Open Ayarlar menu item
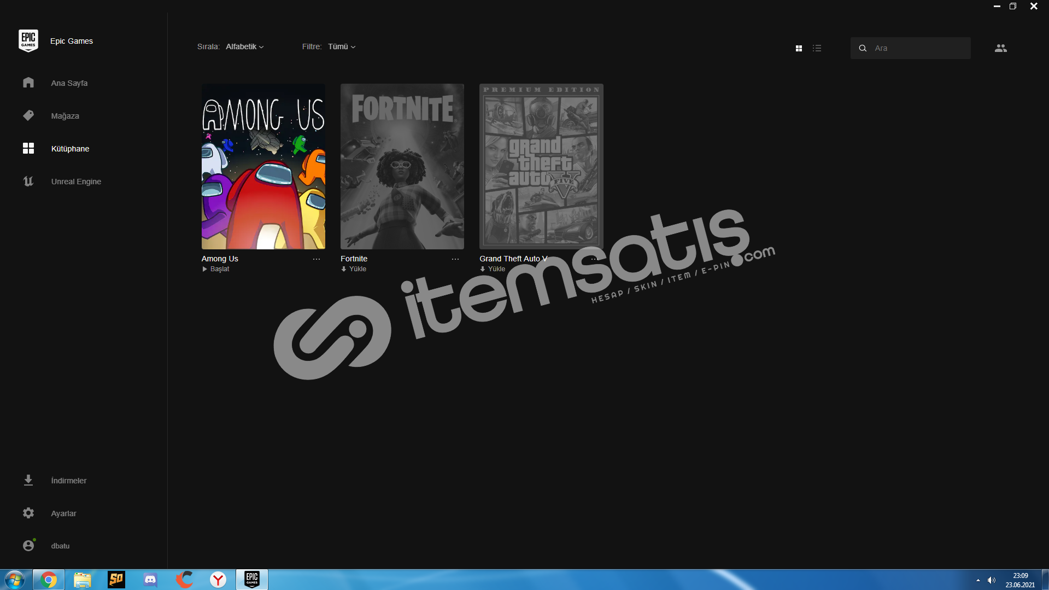The image size is (1049, 590). (63, 513)
